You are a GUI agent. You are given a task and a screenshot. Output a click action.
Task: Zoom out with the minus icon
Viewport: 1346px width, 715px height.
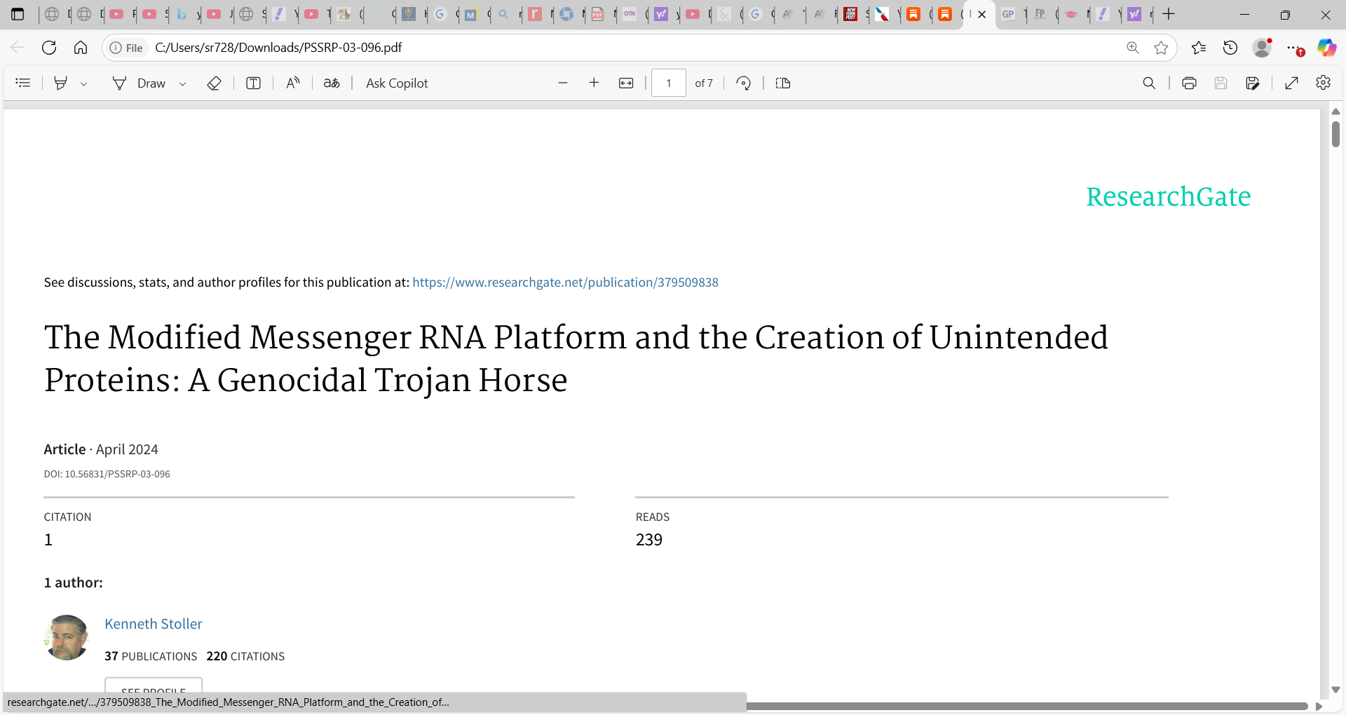[x=563, y=83]
